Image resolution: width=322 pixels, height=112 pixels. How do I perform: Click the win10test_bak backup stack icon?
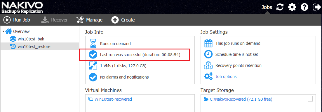click(x=13, y=39)
